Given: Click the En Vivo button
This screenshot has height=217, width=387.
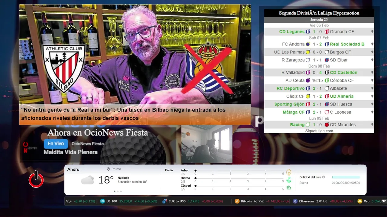Looking at the screenshot, I should point(56,144).
